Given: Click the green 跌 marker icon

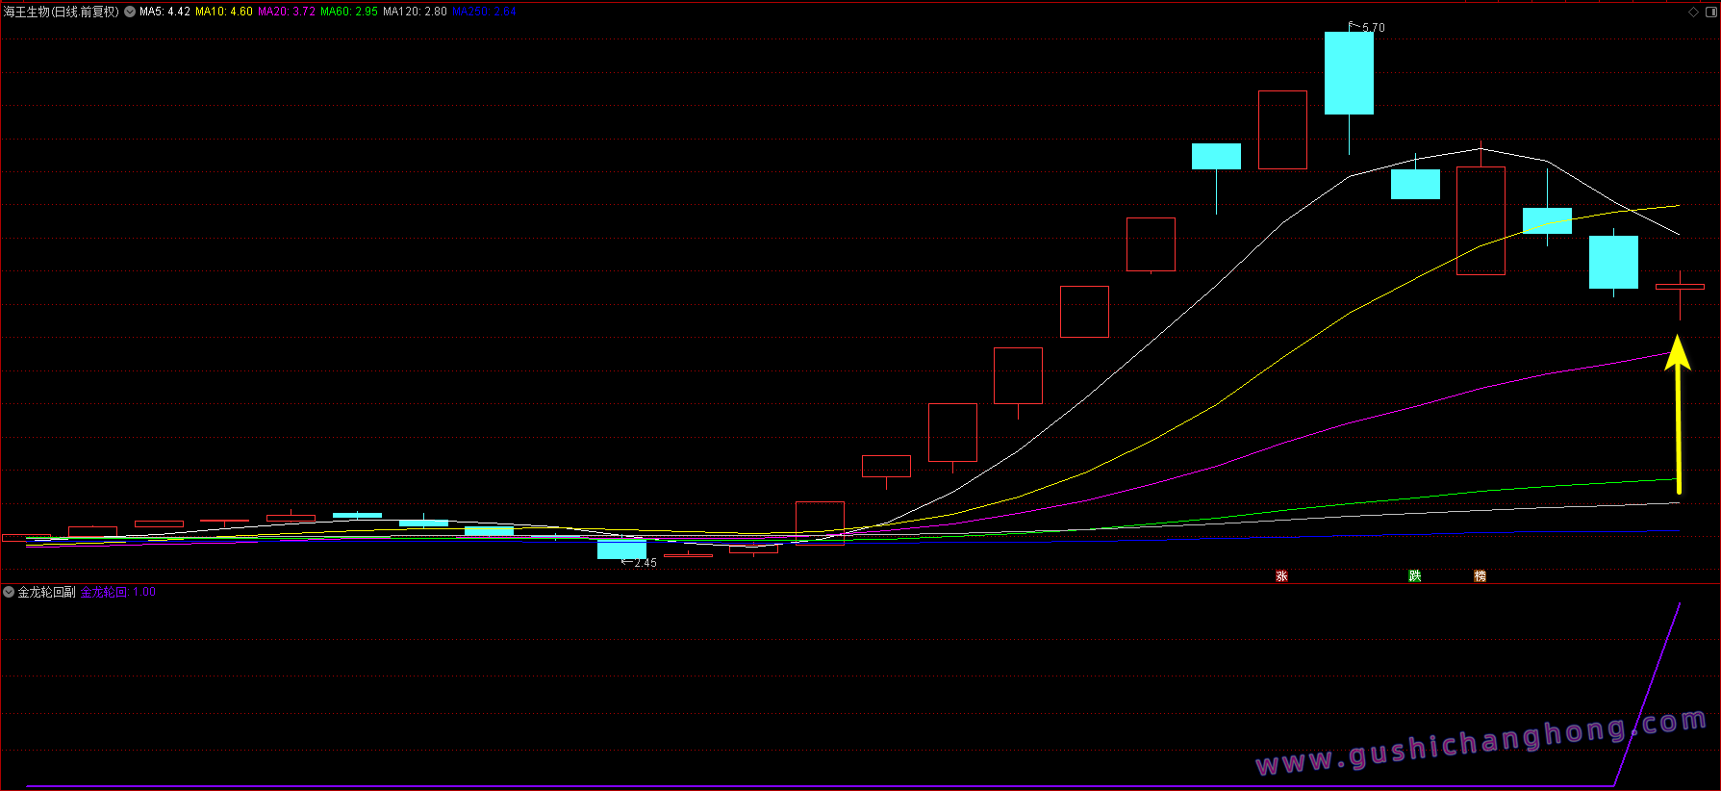Looking at the screenshot, I should click(x=1414, y=576).
